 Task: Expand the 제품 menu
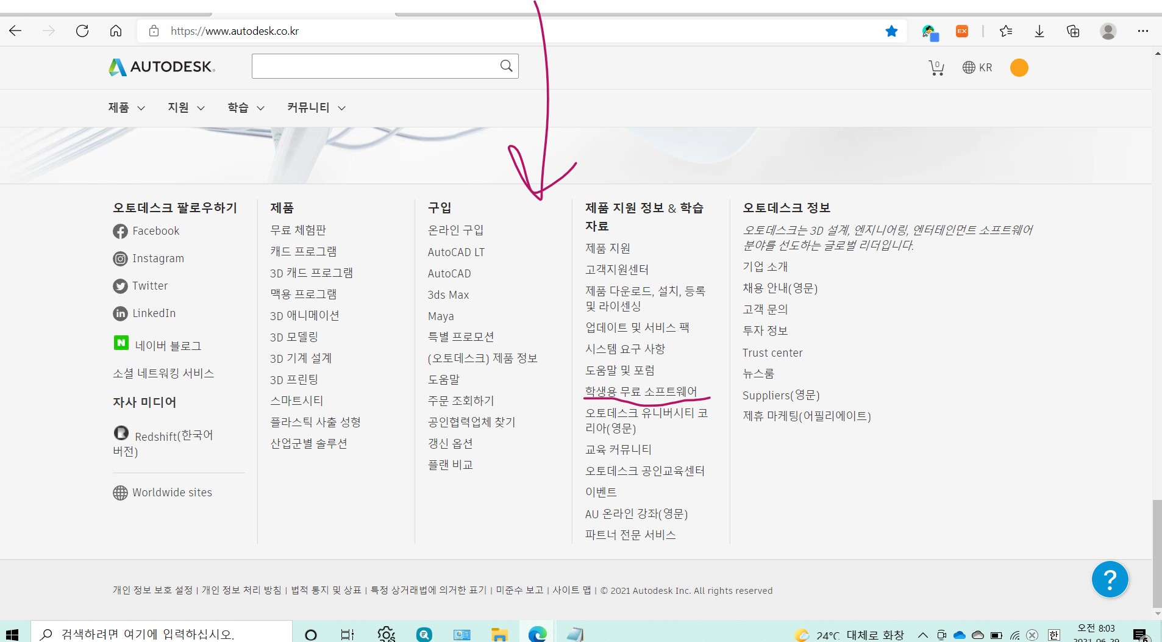[126, 108]
